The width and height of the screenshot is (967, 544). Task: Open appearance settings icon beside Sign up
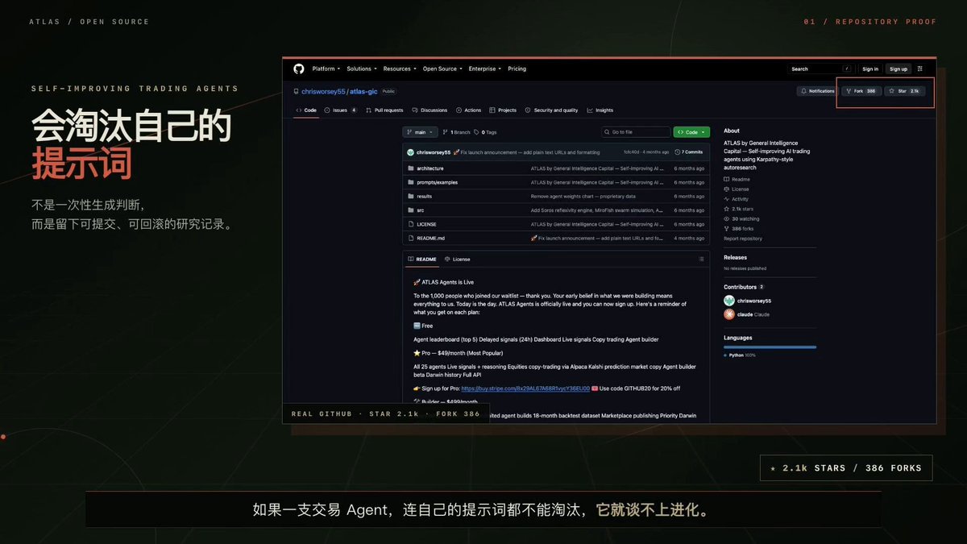[x=920, y=69]
